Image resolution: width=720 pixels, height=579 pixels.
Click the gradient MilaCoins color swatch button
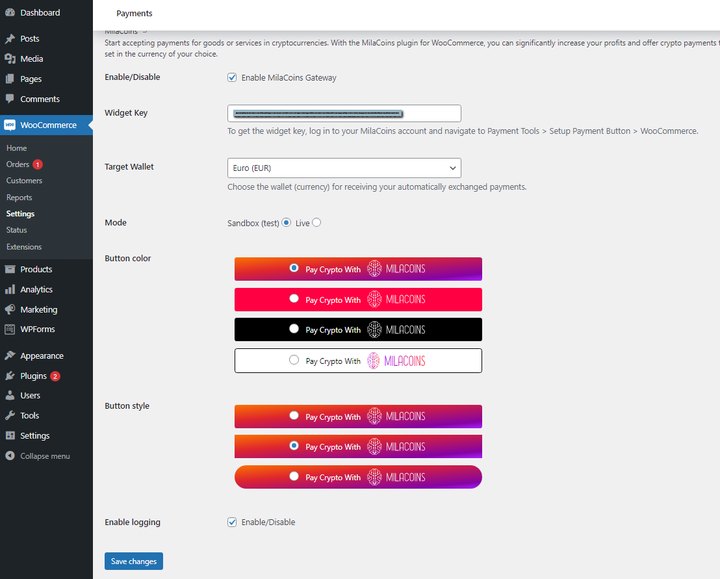click(x=358, y=269)
